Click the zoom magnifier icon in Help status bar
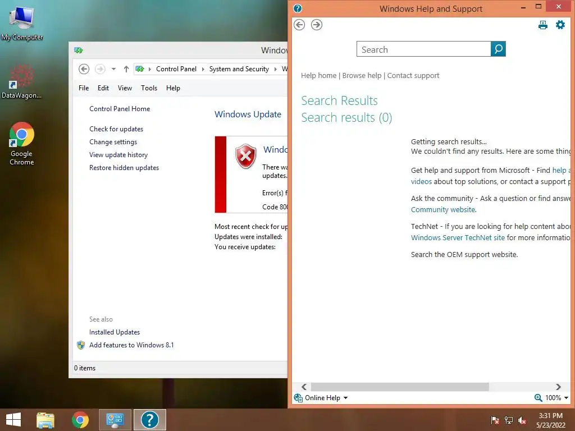575x431 pixels. pyautogui.click(x=538, y=398)
